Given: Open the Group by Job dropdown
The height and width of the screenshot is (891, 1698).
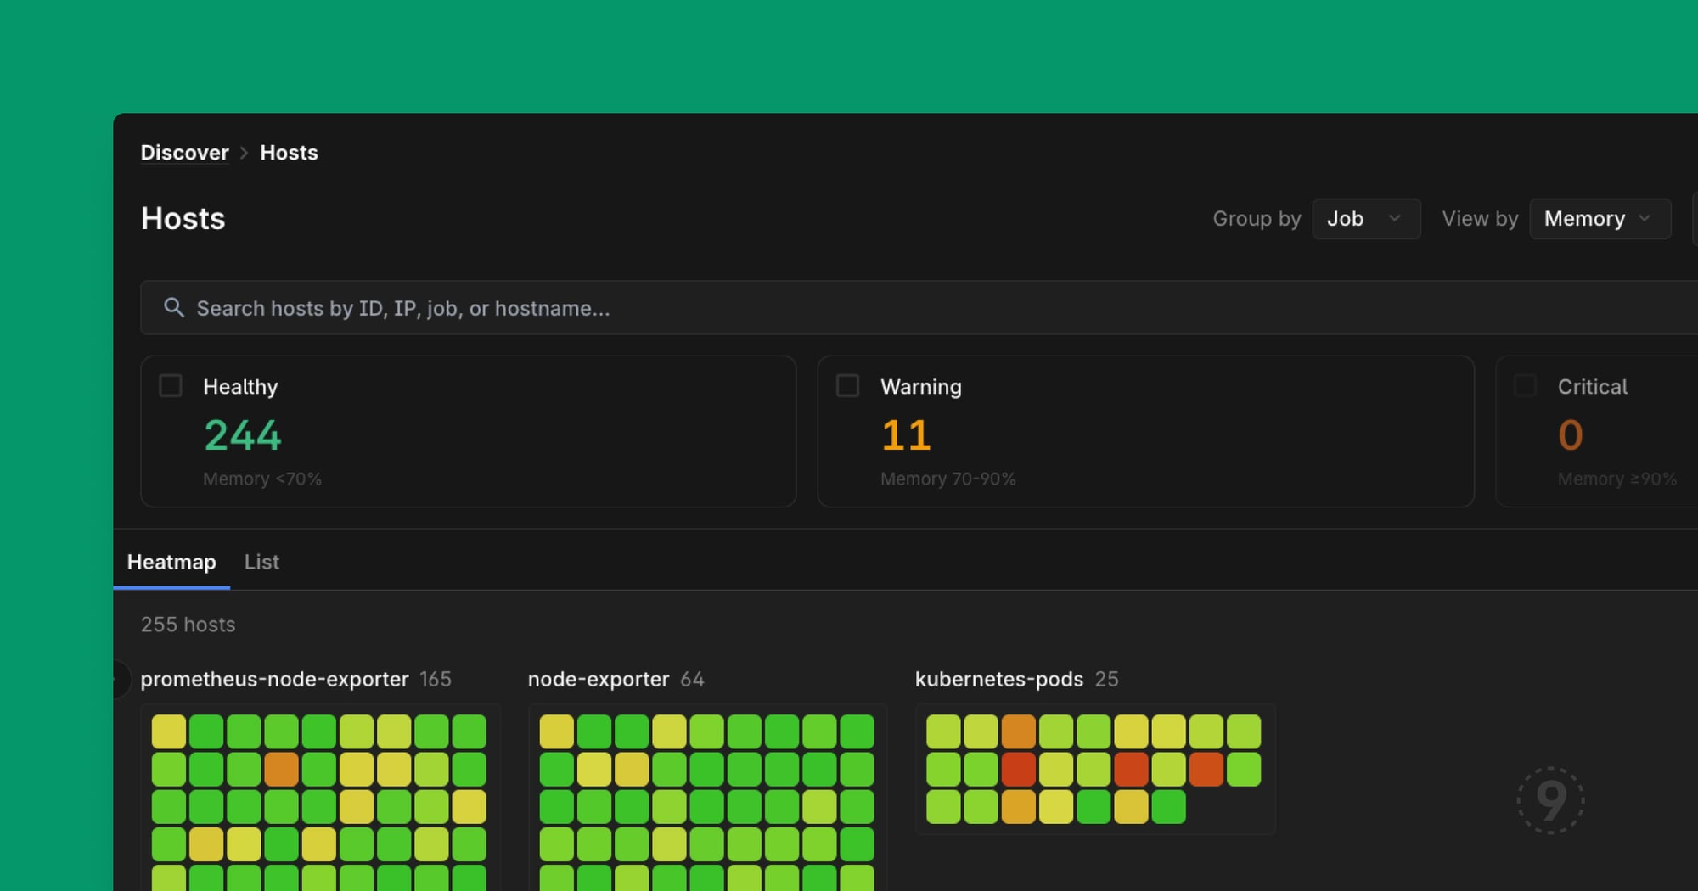Looking at the screenshot, I should 1366,218.
